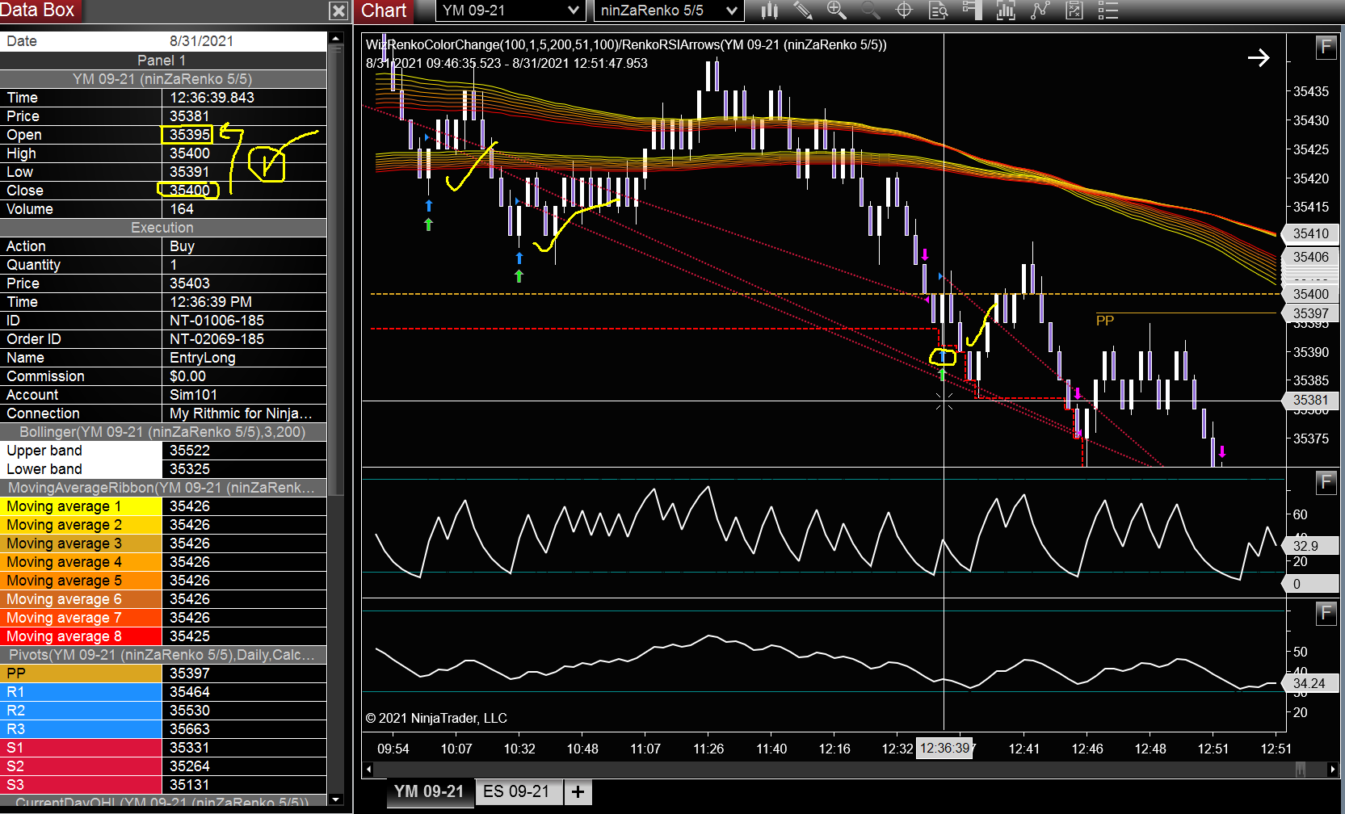Click the Account value Sim101

[193, 395]
